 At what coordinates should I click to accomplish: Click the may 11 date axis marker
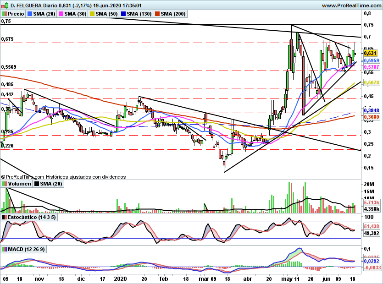(x=290, y=279)
